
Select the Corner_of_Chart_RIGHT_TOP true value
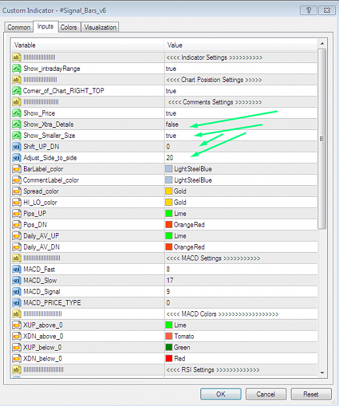171,91
